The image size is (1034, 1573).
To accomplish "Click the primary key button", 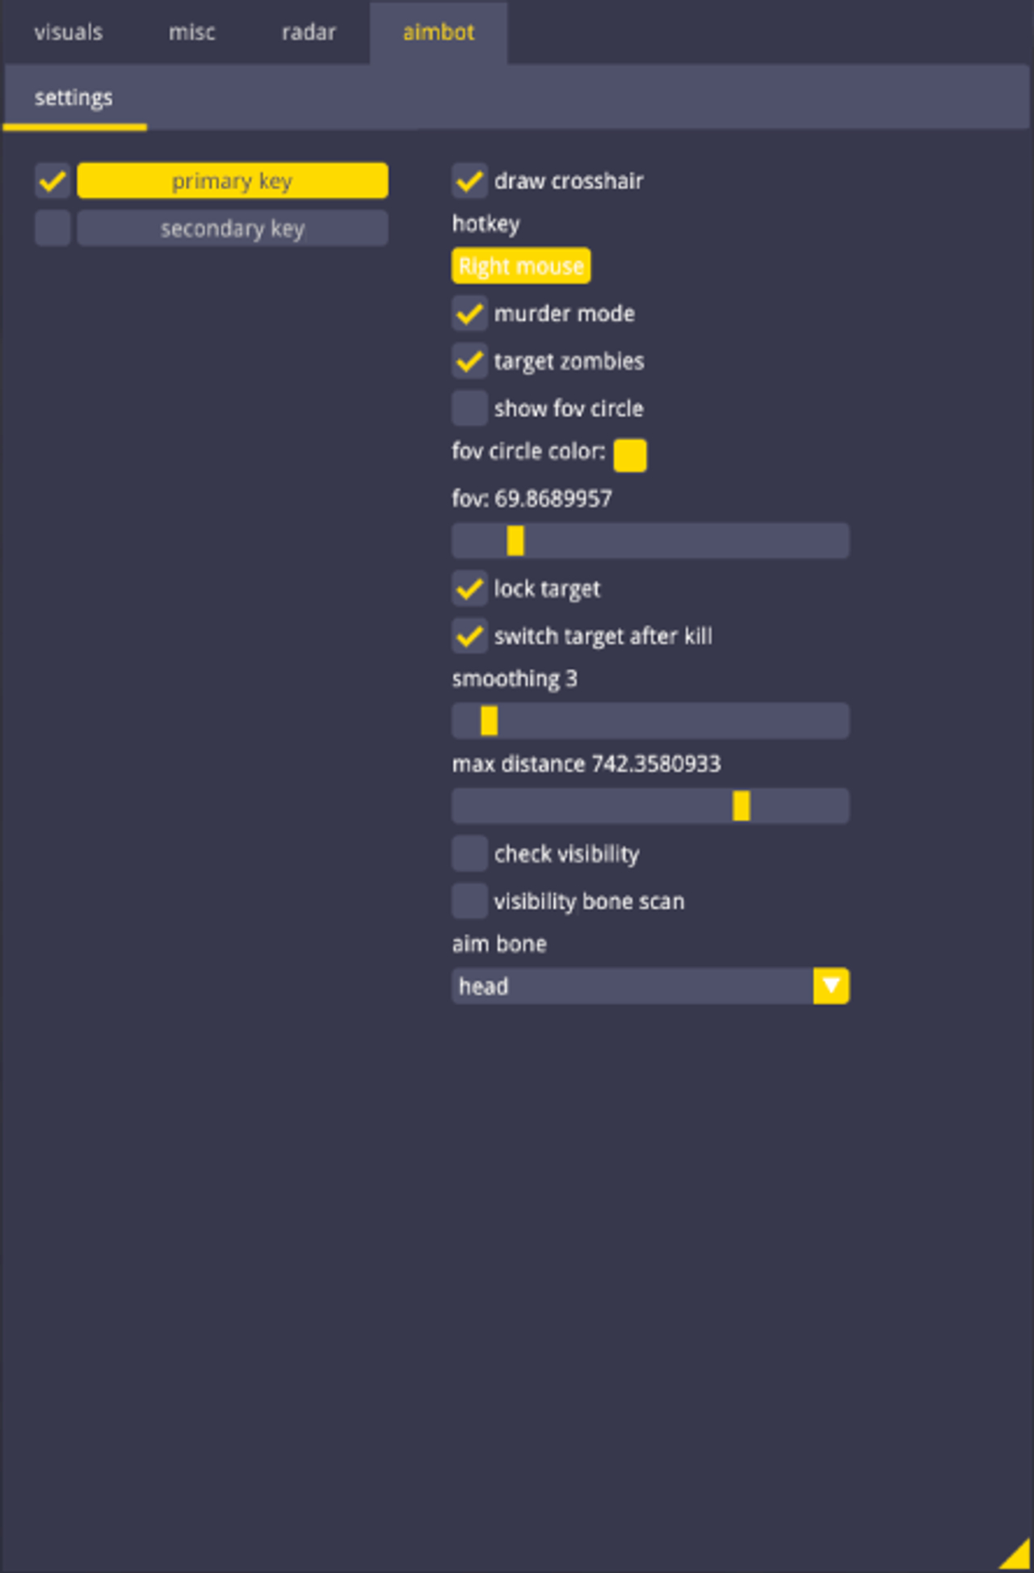I will click(232, 181).
